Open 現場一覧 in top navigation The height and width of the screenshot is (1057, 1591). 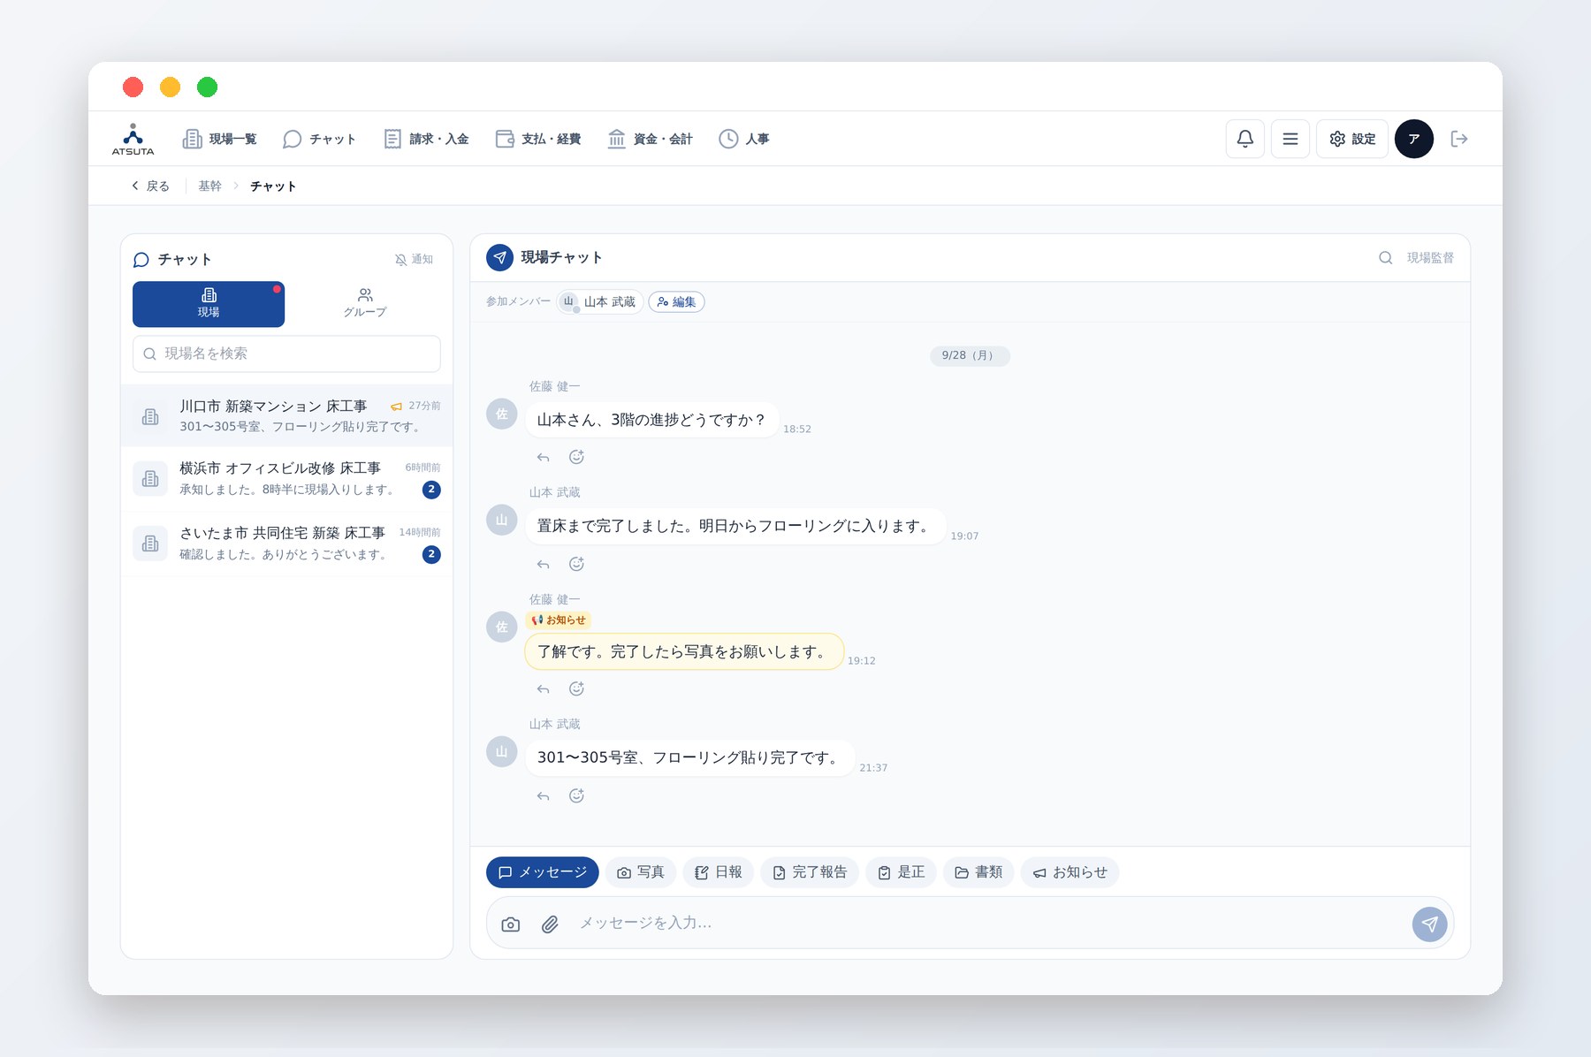(219, 139)
